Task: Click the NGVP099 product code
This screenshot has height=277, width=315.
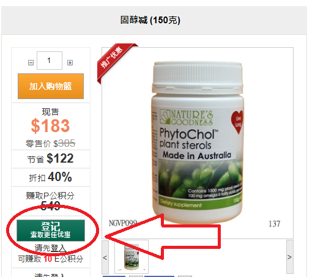Action: click(x=123, y=223)
